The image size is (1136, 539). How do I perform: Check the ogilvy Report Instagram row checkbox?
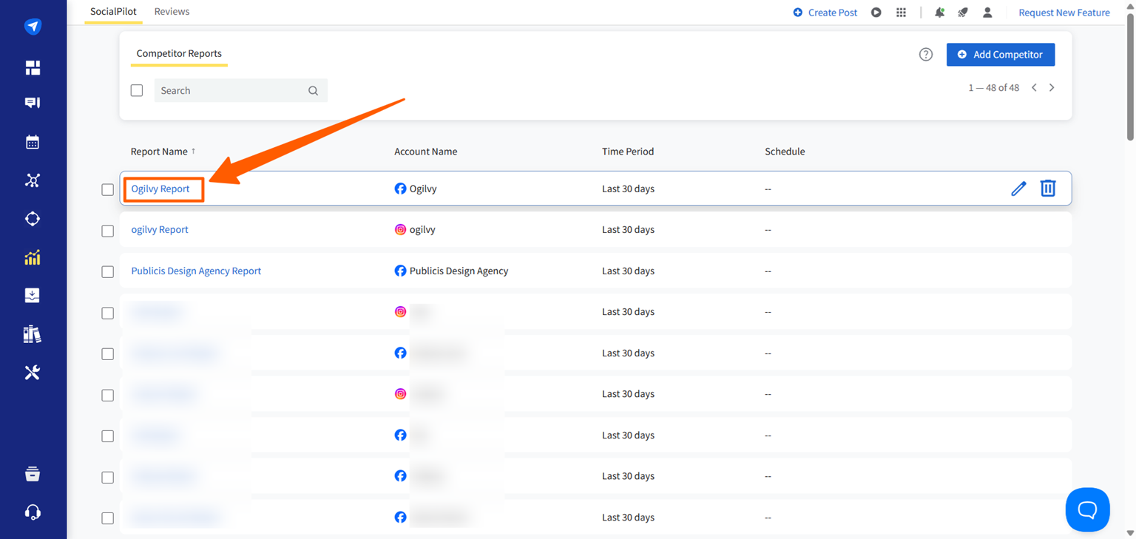(x=108, y=231)
